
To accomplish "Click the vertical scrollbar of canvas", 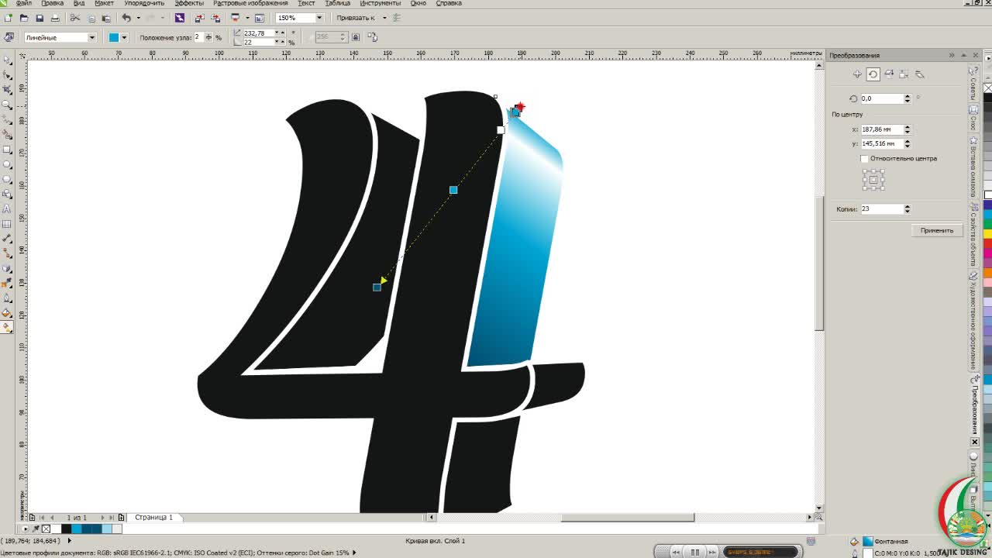I will 819,263.
